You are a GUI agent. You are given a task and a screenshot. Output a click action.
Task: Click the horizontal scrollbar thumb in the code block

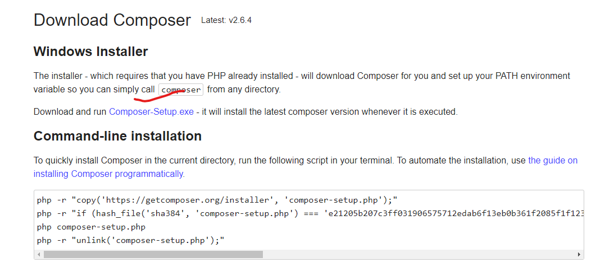153,255
